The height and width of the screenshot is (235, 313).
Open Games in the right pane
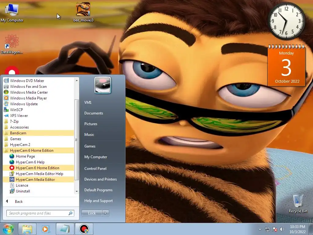(x=90, y=146)
